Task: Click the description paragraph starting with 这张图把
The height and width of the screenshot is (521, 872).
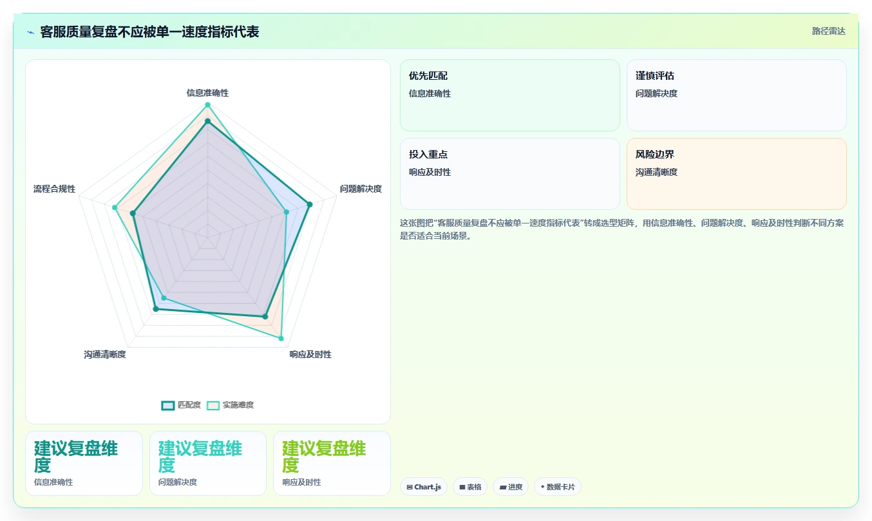Action: tap(622, 229)
